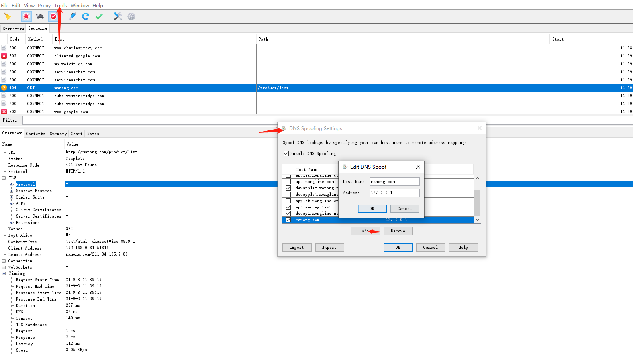Toggle throttling turtle icon
Viewport: 633px width, 354px height.
click(x=40, y=16)
